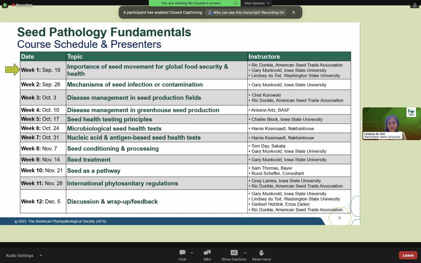Click the green encryption shield icon
The image size is (421, 263).
5,5
